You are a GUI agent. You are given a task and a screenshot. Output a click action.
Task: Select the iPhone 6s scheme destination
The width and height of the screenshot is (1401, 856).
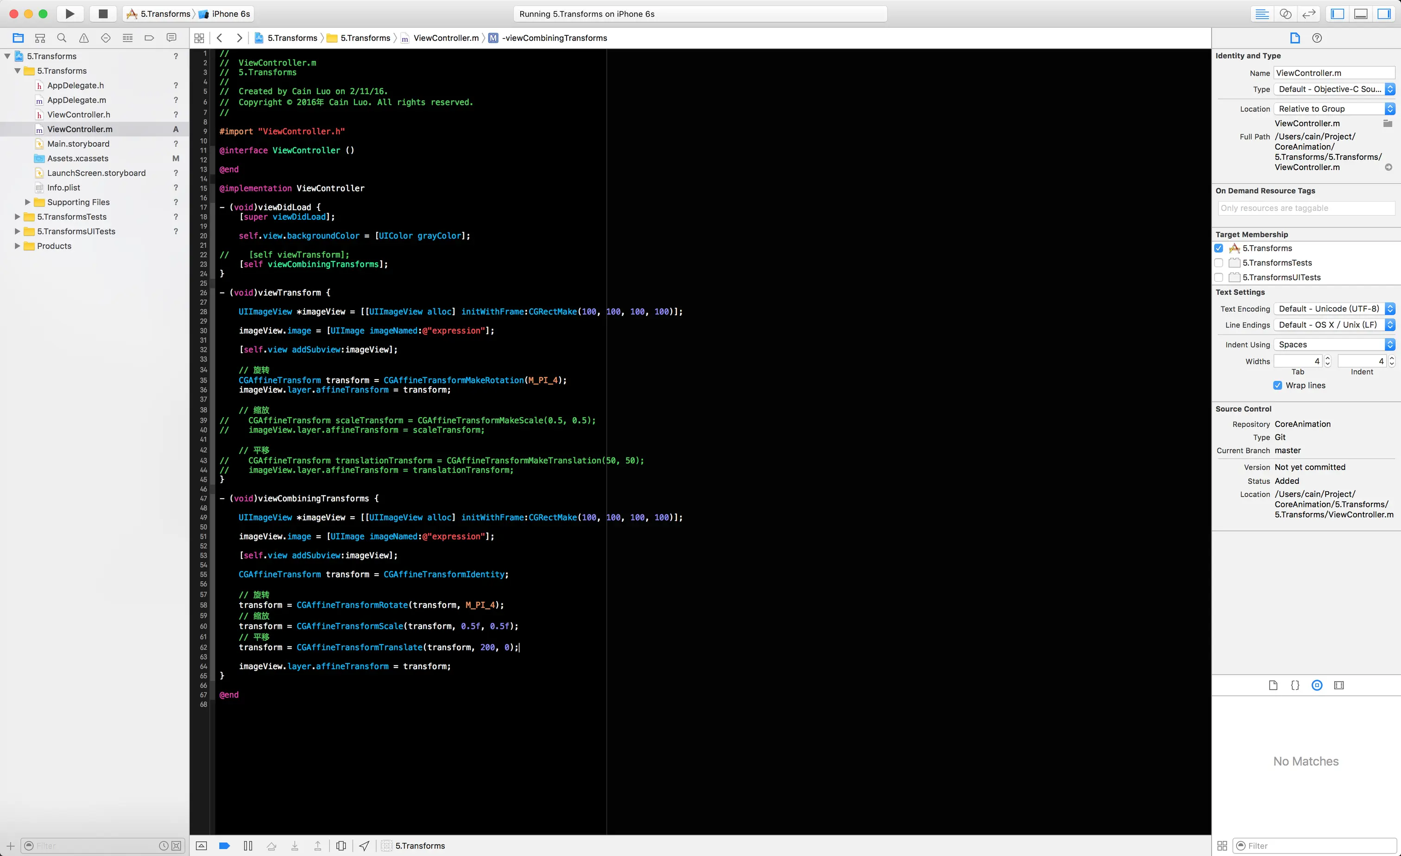pyautogui.click(x=230, y=13)
